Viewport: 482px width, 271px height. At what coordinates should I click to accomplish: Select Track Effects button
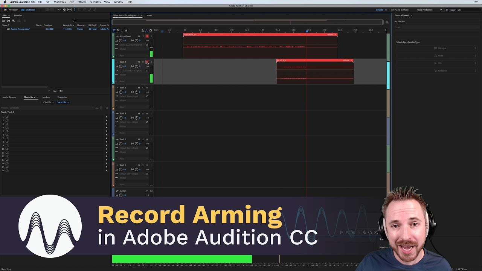point(63,102)
